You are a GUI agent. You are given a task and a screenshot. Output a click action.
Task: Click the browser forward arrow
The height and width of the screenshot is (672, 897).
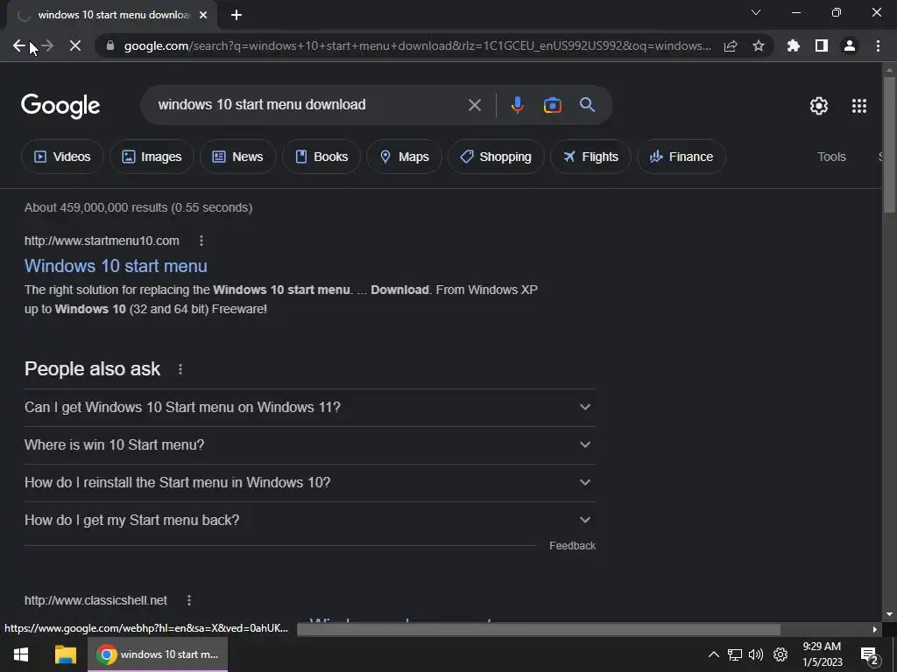coord(47,45)
